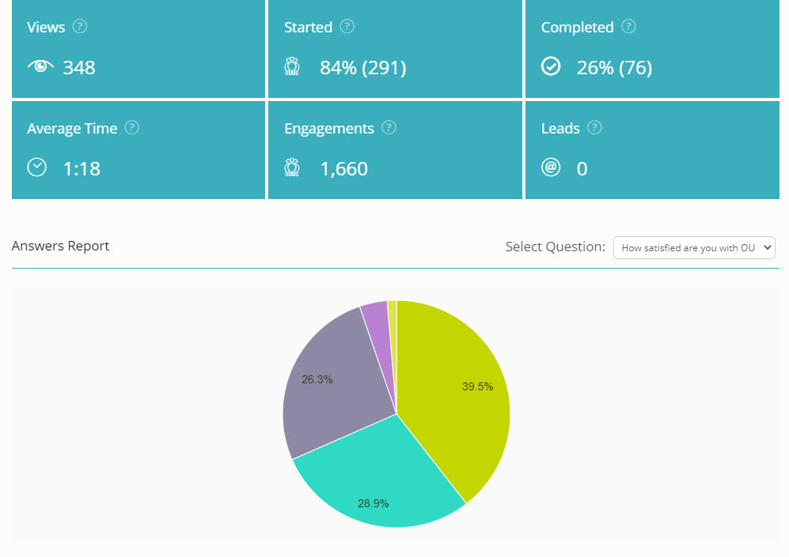Click the @ icon in Leads card
Image resolution: width=789 pixels, height=557 pixels.
tap(551, 167)
